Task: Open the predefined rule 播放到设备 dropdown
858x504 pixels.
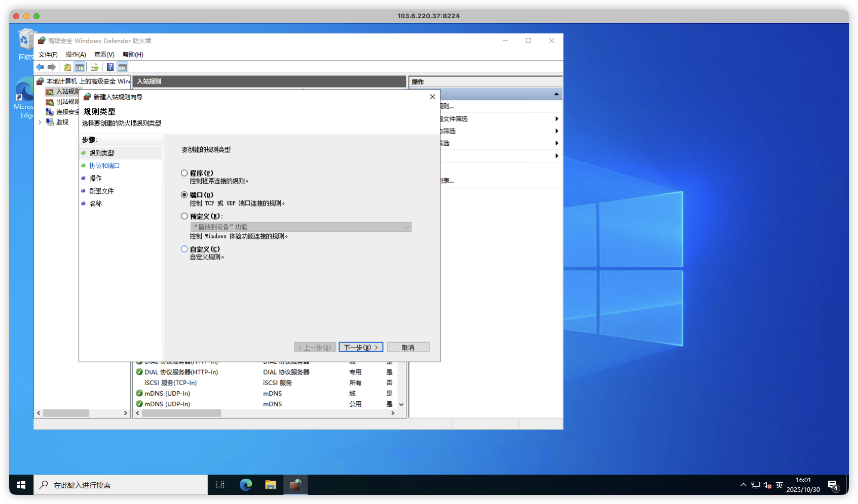Action: pyautogui.click(x=301, y=227)
